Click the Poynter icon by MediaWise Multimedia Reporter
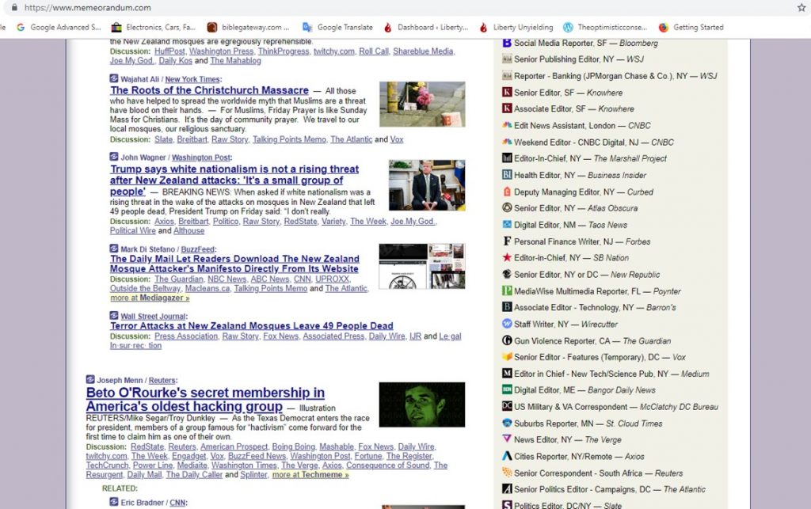The image size is (811, 509). (507, 291)
